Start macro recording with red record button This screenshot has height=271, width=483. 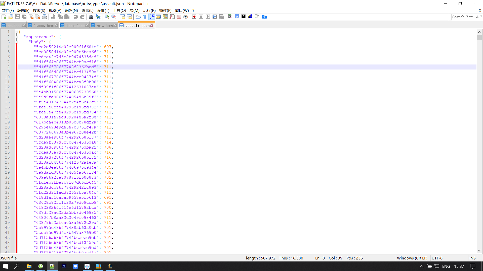point(194,17)
